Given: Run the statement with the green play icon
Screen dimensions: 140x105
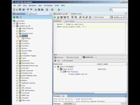Looking at the screenshot, I should (x=55, y=17).
